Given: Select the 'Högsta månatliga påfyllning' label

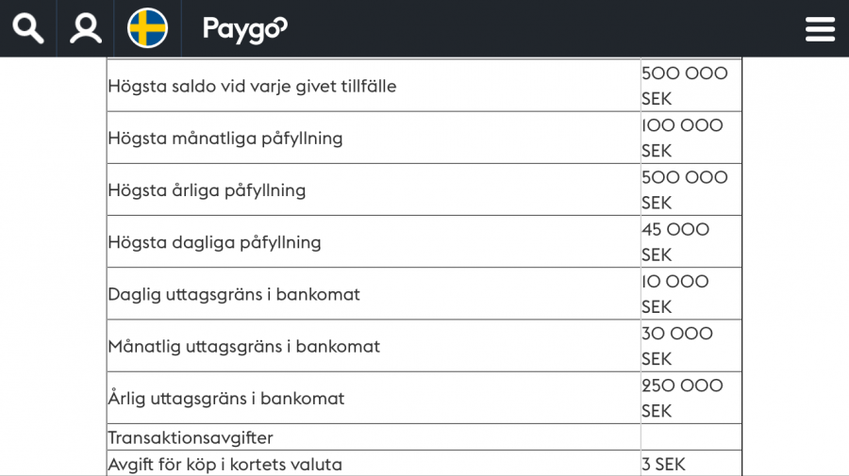Looking at the screenshot, I should (225, 139).
